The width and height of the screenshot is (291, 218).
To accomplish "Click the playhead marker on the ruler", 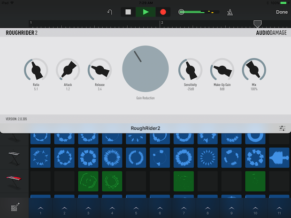I will tap(258, 24).
